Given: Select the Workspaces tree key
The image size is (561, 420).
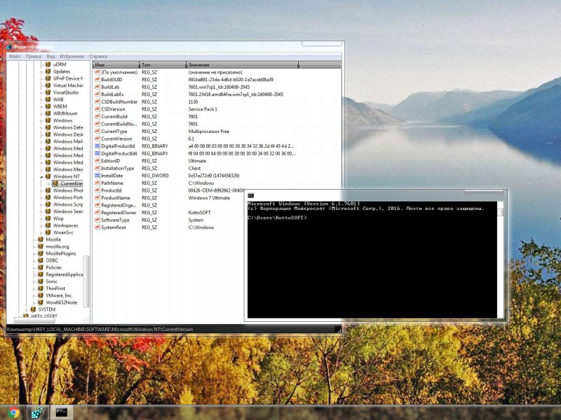Looking at the screenshot, I should tap(65, 225).
